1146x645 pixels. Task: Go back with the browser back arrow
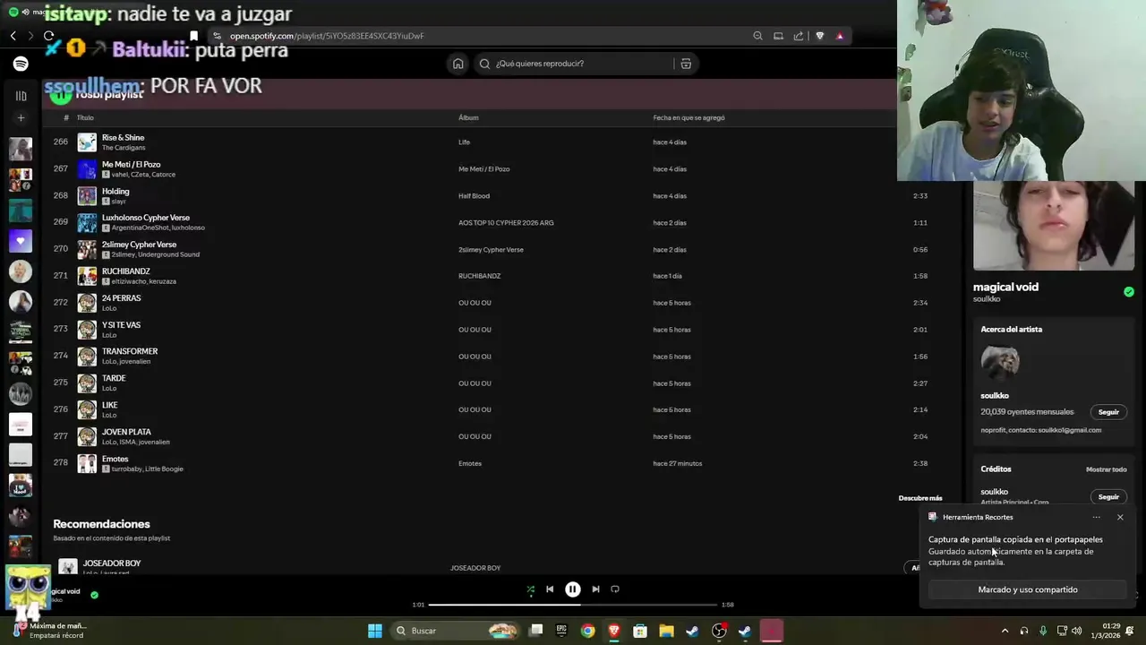pyautogui.click(x=13, y=36)
